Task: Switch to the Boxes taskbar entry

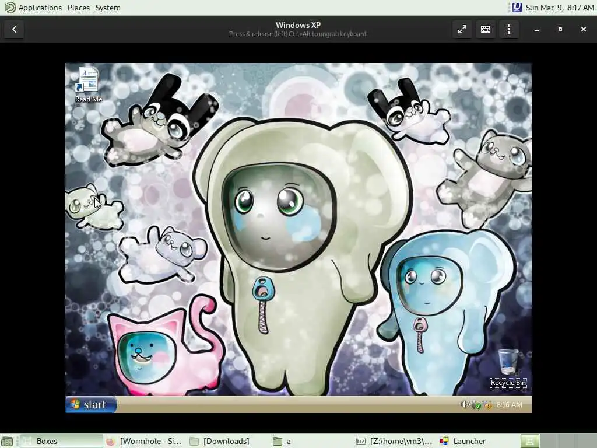Action: (x=62, y=441)
